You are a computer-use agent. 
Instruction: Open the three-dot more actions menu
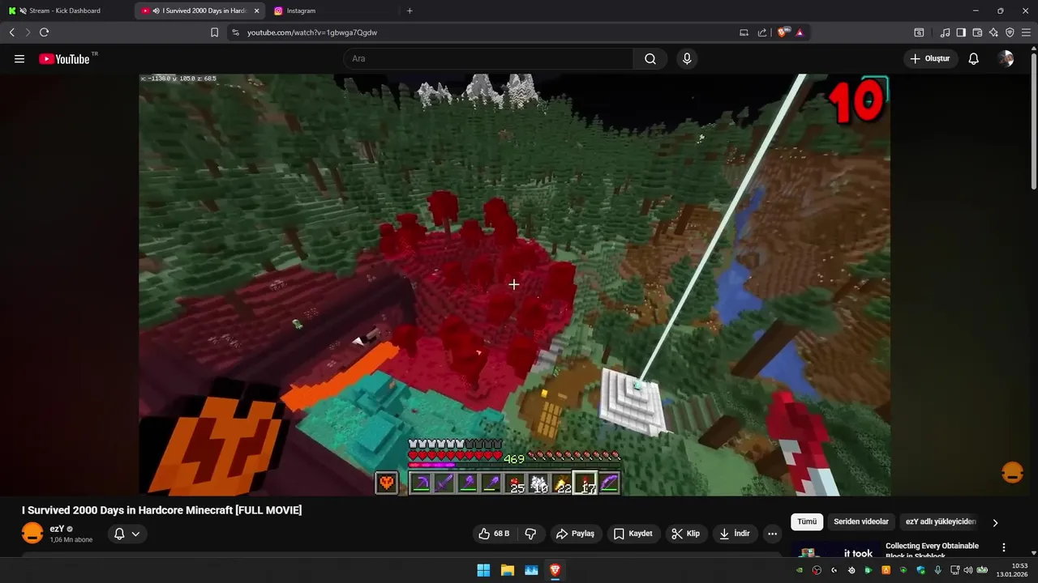[772, 534]
